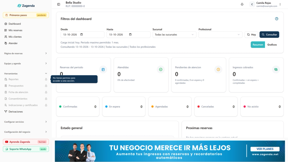
Task: Click the Desde date input field
Action: 82,35
